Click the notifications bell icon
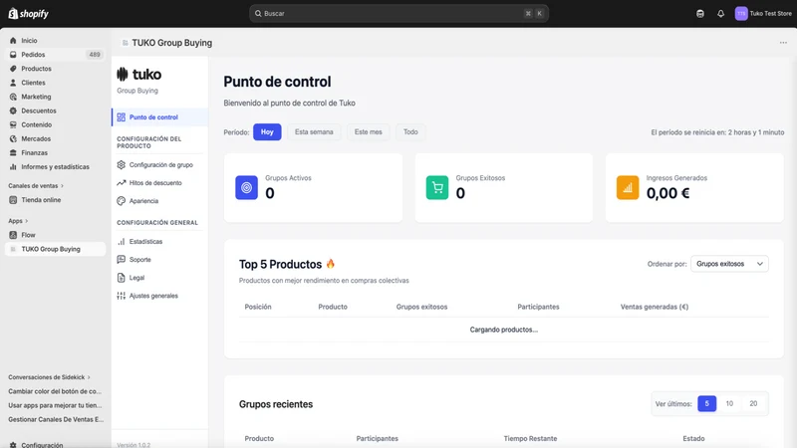 pyautogui.click(x=720, y=14)
